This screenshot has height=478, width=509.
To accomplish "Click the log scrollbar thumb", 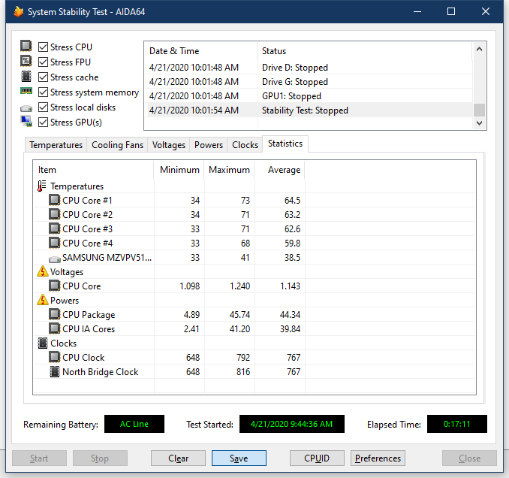I will [479, 110].
